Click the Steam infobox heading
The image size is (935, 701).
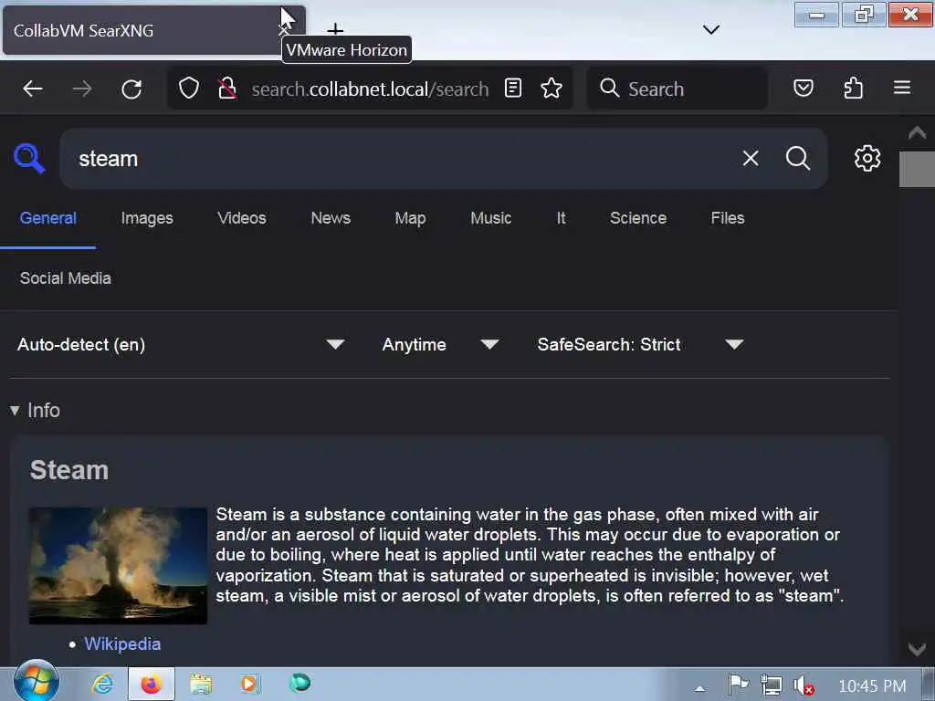click(x=69, y=470)
